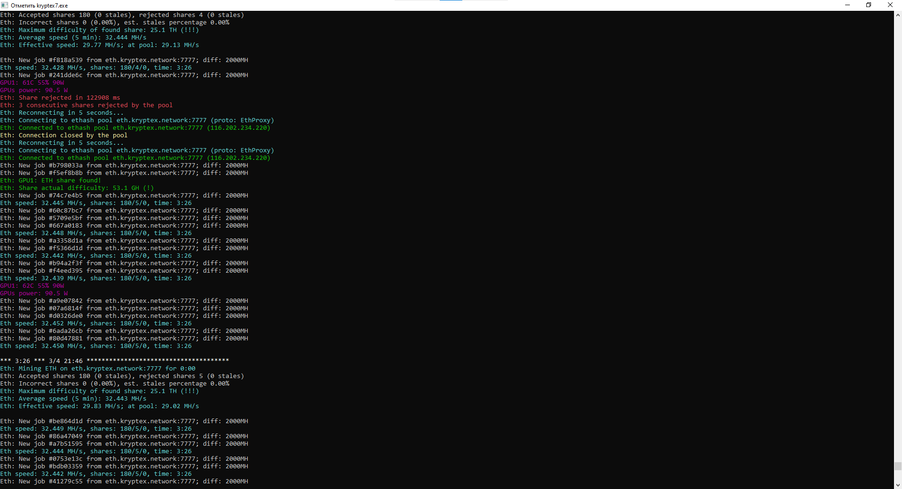Screen dimensions: 902x489
Task: Click 'New job #f5ef8b8b' line
Action: point(124,173)
